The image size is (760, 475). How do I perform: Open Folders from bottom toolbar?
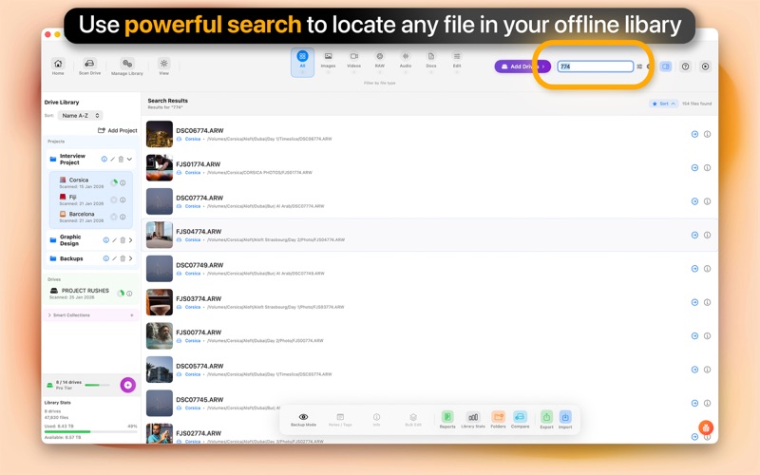tap(498, 419)
